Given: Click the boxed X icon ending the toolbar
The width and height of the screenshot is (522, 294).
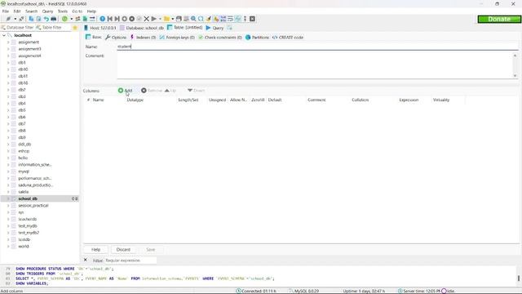Looking at the screenshot, I should (x=252, y=19).
